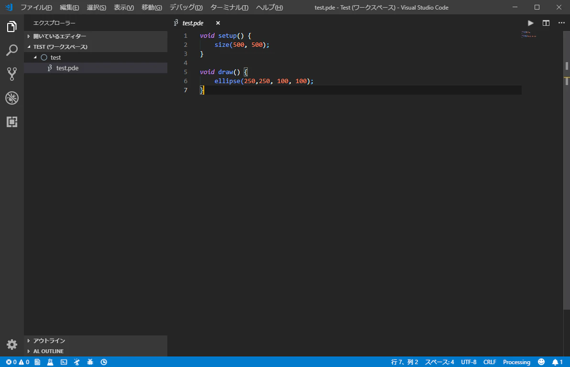Split the editor to the right

tap(546, 23)
